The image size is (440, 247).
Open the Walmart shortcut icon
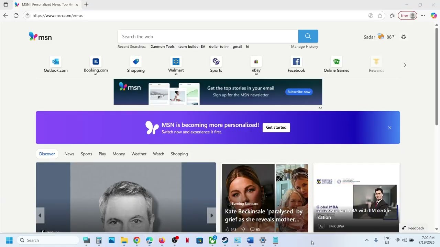(176, 61)
